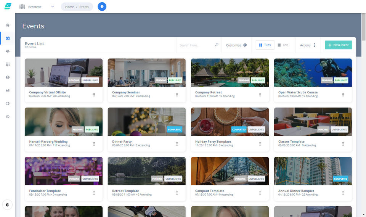Open Customize palette options
This screenshot has width=366, height=217.
point(236,45)
